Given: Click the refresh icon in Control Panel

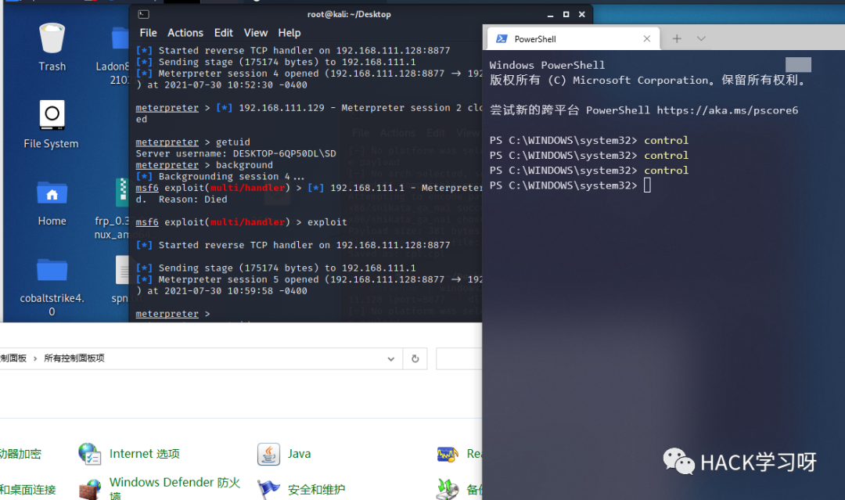Looking at the screenshot, I should tap(415, 359).
